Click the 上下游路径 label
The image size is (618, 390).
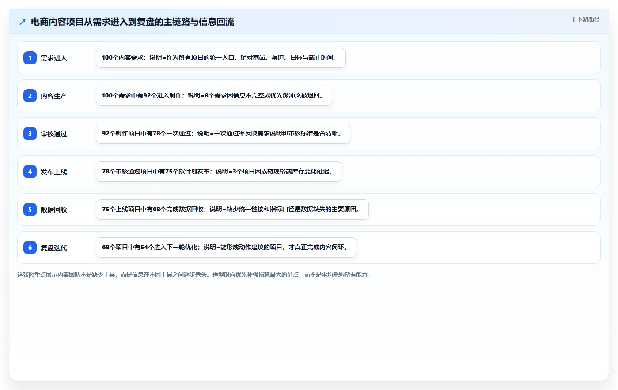[585, 19]
